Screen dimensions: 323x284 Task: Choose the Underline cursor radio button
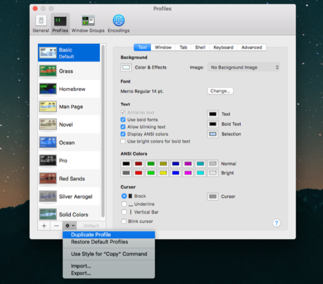coord(124,204)
